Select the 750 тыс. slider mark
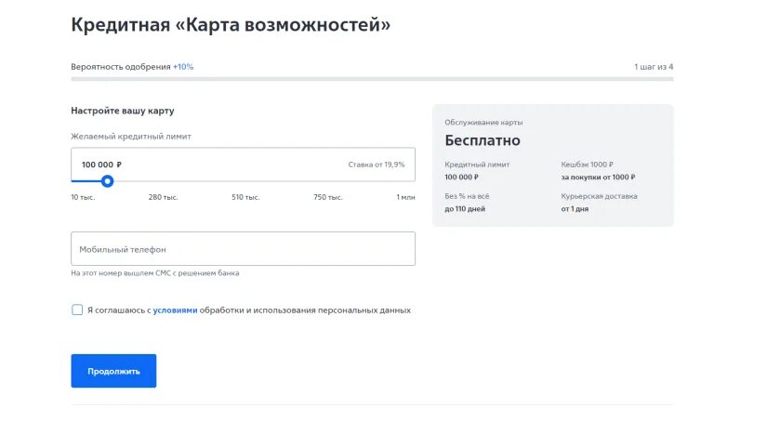This screenshot has width=767, height=422. (328, 197)
